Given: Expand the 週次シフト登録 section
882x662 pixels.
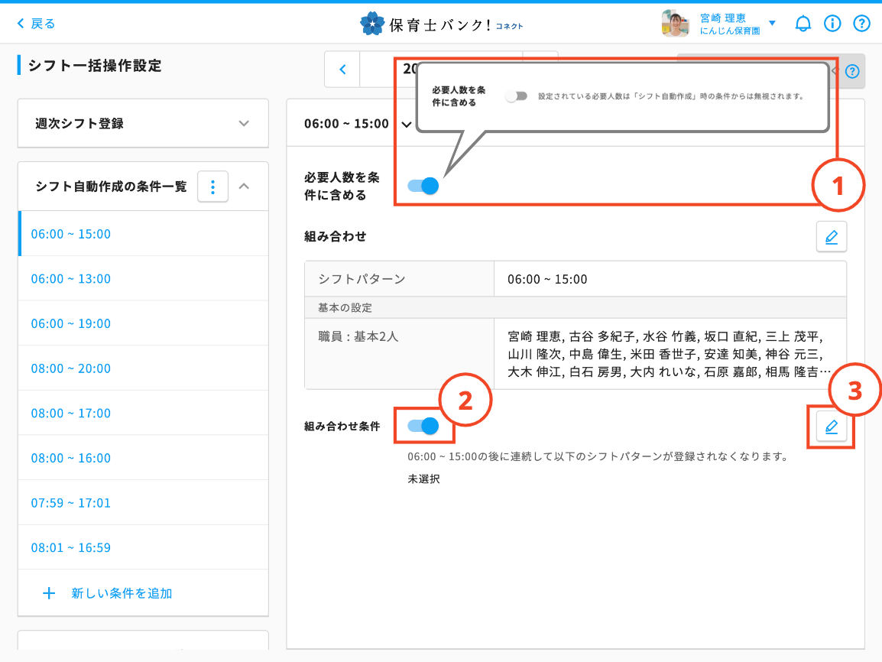Looking at the screenshot, I should click(243, 123).
